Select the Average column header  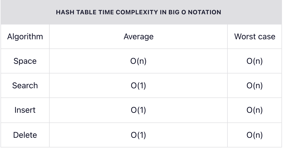tap(138, 37)
